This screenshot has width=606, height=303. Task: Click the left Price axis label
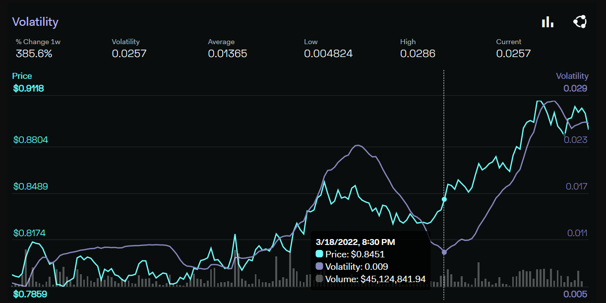pos(22,76)
